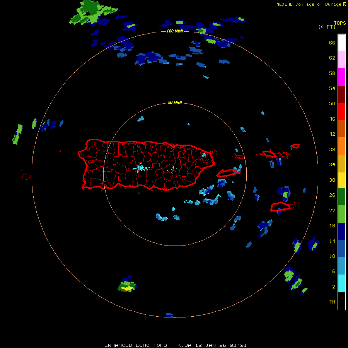This screenshot has height=348, width=348.
Task: Click the K FT units label
Action: coord(327,27)
